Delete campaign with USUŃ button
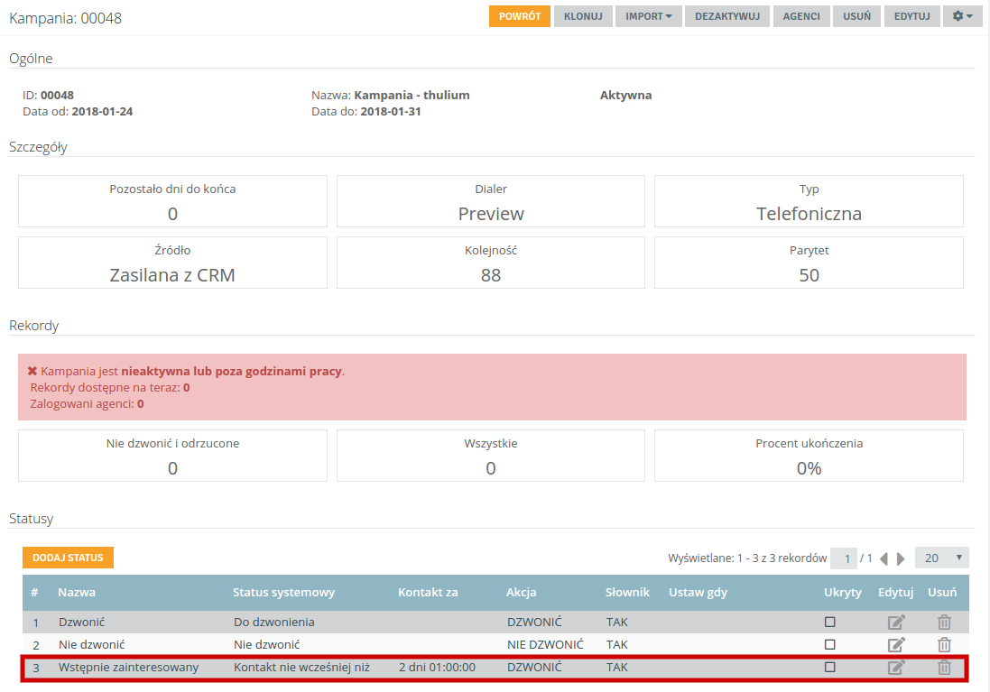This screenshot has height=692, width=990. (856, 16)
